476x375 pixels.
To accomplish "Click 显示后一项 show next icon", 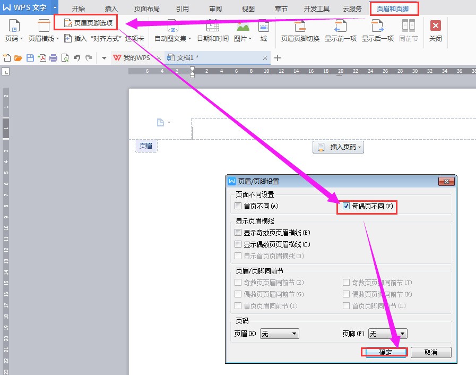I will (378, 29).
